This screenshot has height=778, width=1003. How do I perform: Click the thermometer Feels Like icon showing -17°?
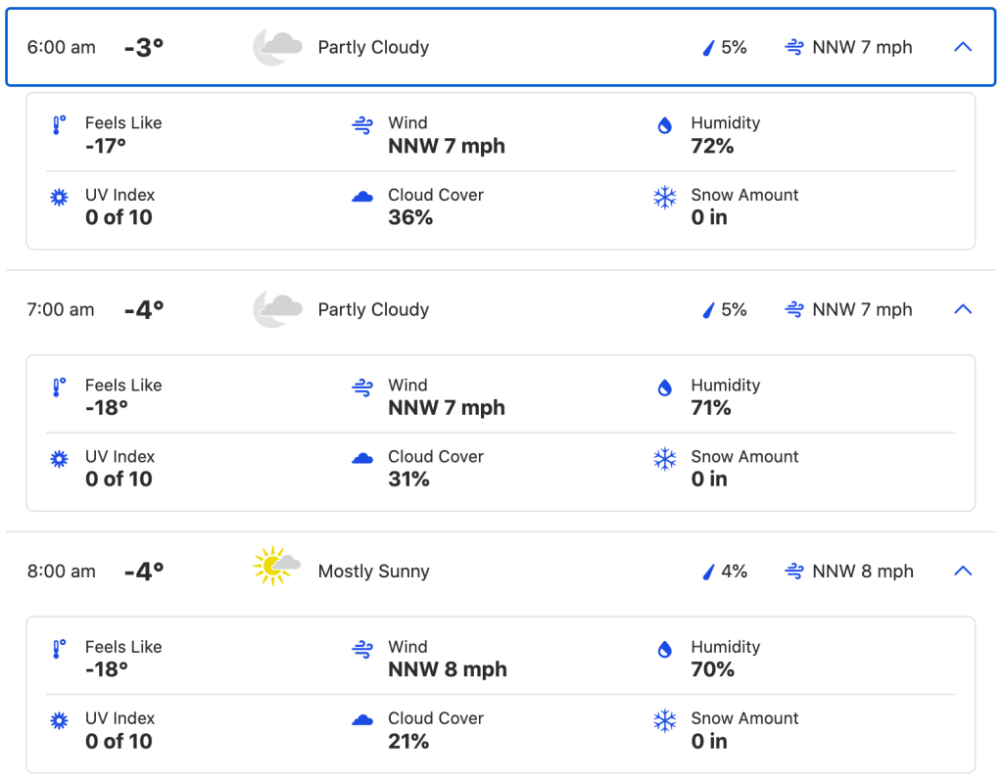(59, 125)
